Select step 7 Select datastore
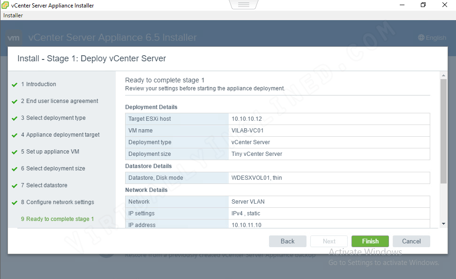 click(44, 185)
